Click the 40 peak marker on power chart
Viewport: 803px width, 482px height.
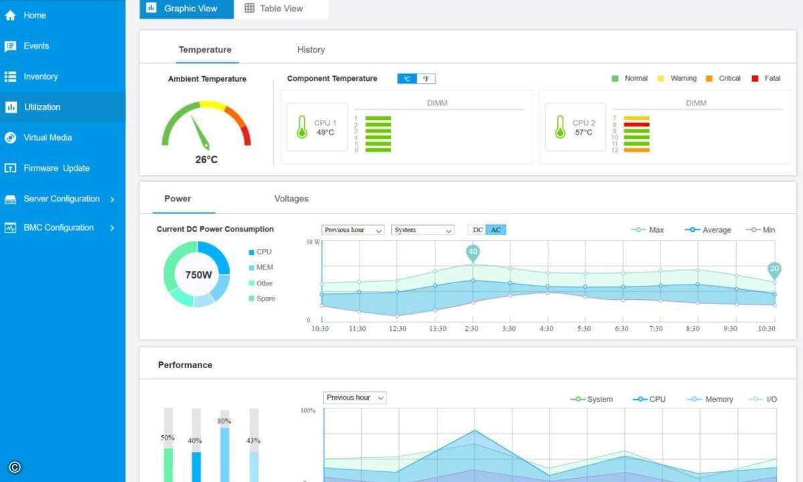pyautogui.click(x=473, y=253)
